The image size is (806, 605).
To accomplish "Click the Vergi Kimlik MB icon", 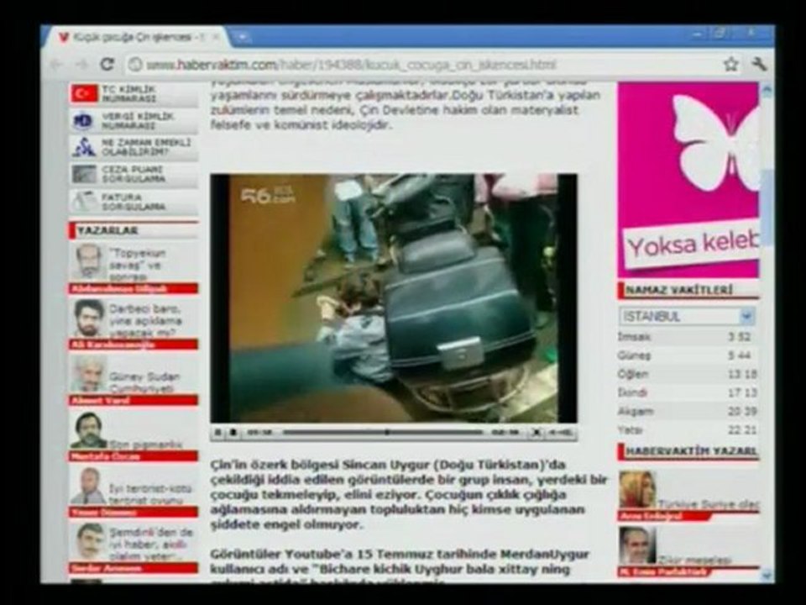I will pyautogui.click(x=83, y=121).
